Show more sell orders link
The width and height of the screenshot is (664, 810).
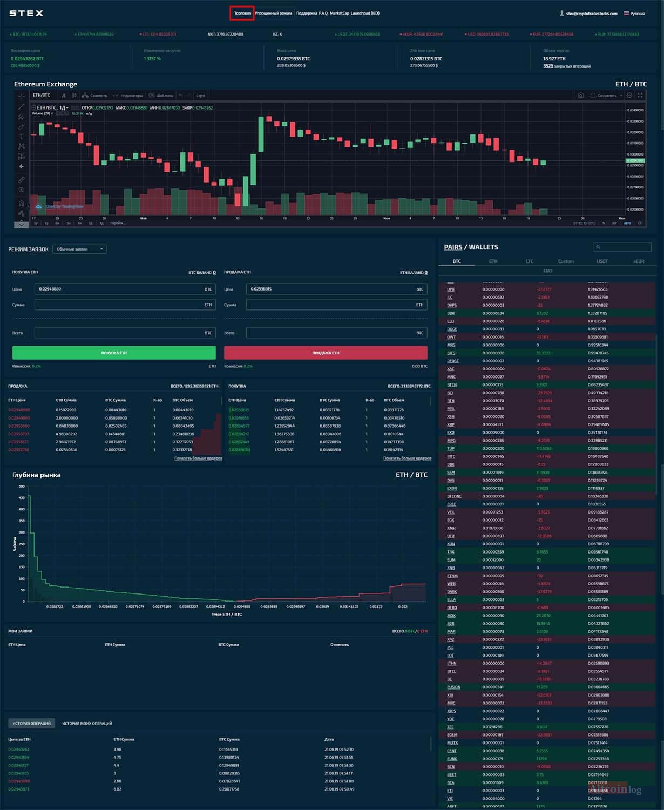[x=198, y=458]
